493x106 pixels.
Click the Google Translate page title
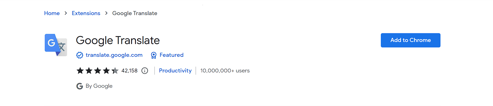118,40
